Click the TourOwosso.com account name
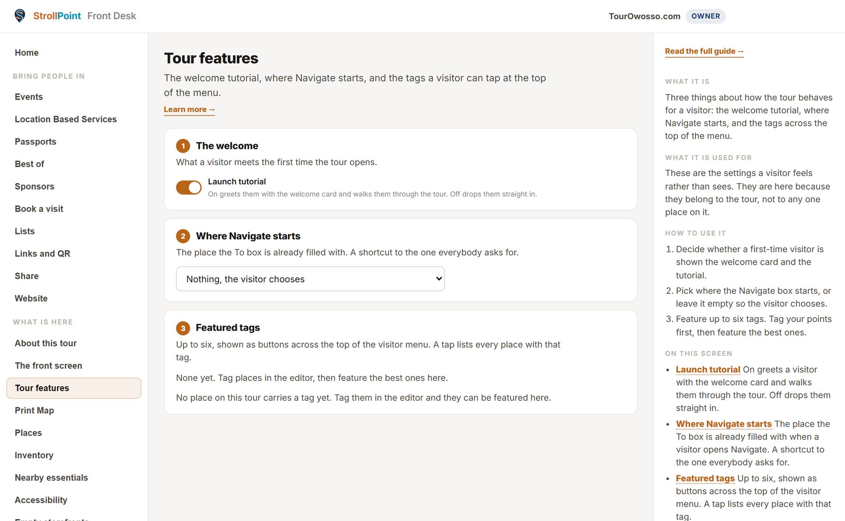Viewport: 845px width, 521px height. click(645, 16)
